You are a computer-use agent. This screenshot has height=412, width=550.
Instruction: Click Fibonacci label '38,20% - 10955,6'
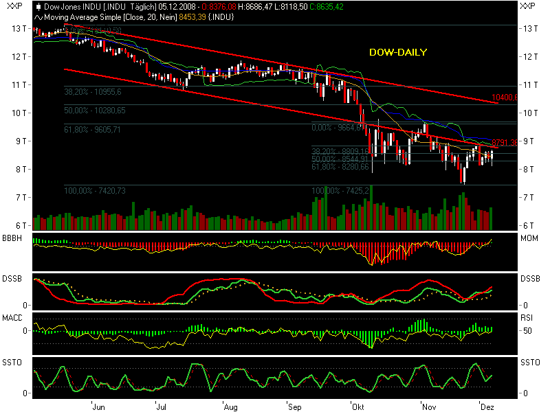coord(93,92)
